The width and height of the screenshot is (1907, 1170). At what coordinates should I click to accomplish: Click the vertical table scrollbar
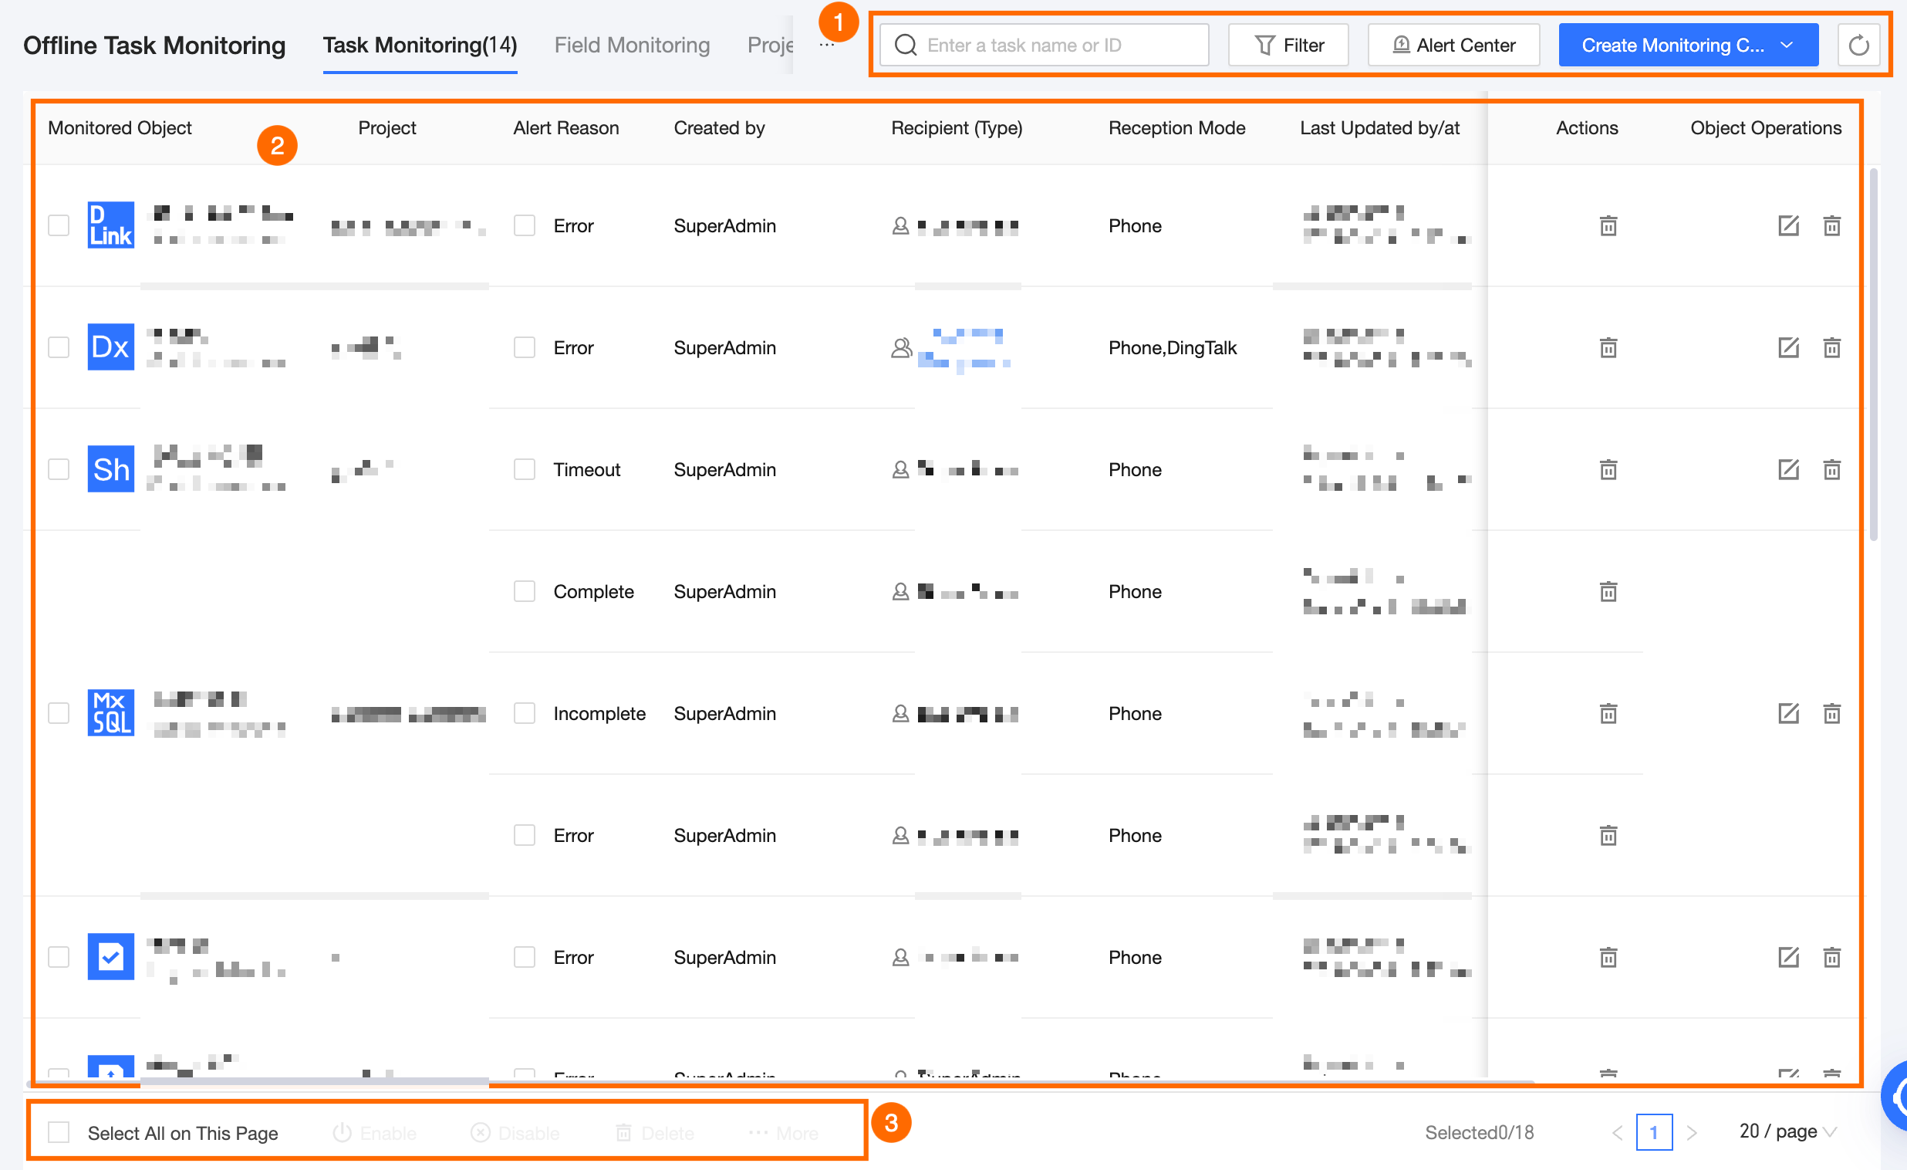coord(1873,354)
